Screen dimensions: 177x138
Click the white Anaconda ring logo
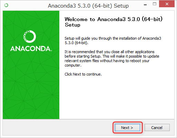point(30,37)
